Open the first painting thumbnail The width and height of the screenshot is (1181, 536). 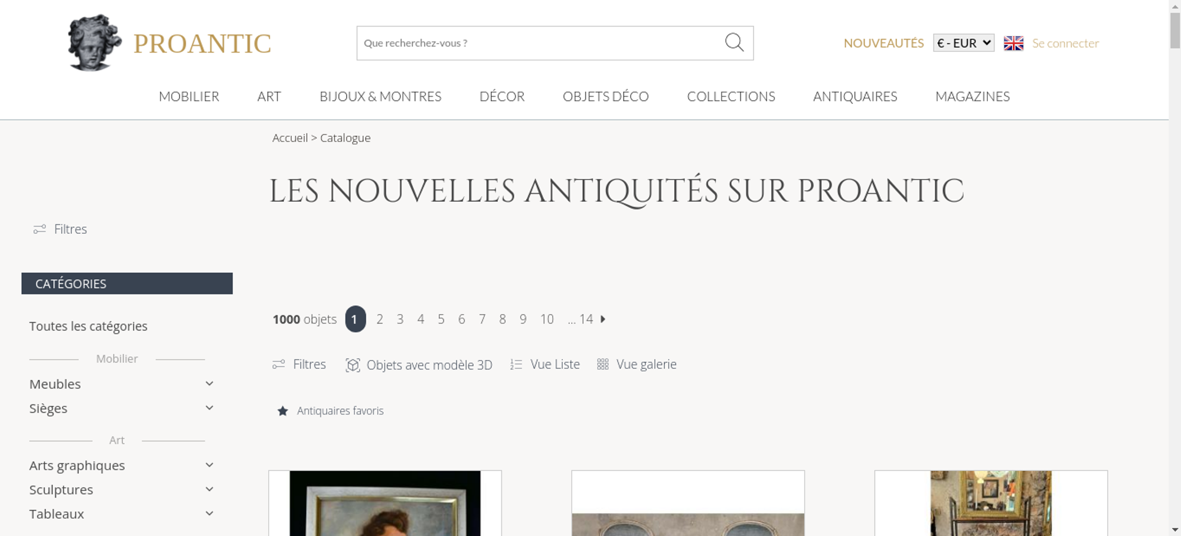[x=385, y=503]
